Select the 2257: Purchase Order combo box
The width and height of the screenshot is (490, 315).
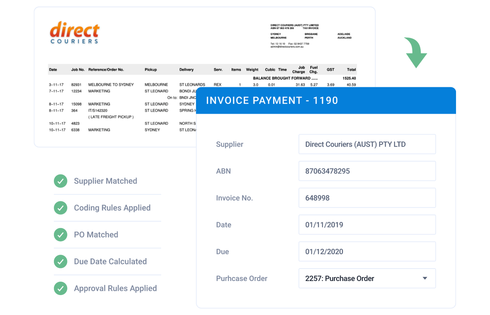(x=367, y=278)
